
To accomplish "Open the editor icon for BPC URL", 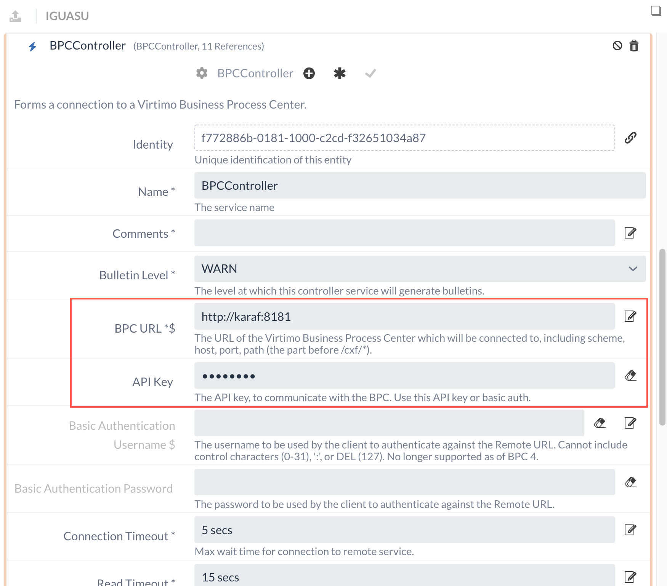I will (x=630, y=316).
